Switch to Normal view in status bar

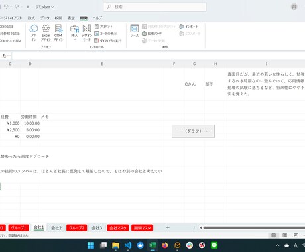coord(273,235)
